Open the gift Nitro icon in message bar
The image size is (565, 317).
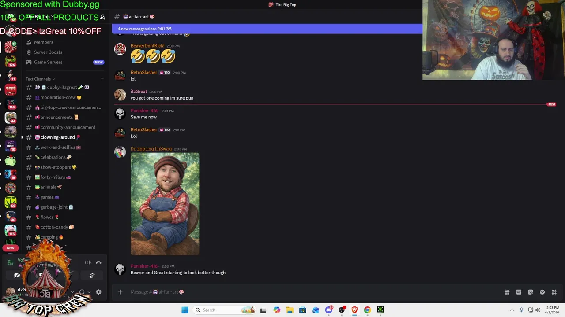click(507, 292)
